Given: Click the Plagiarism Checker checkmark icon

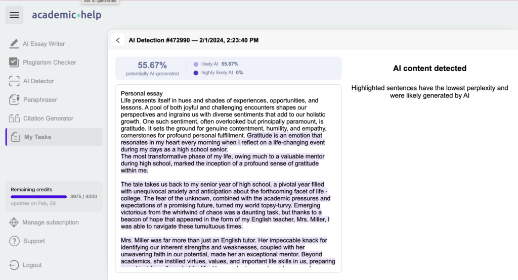Looking at the screenshot, I should [14, 63].
